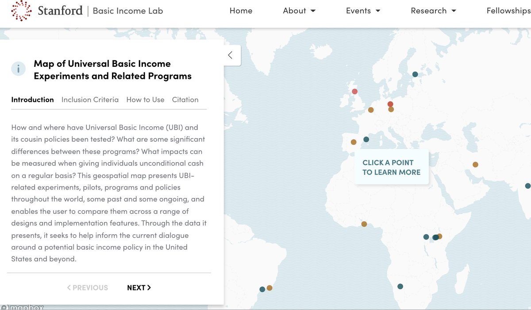531x310 pixels.
Task: Click the PREVIOUS button
Action: pyautogui.click(x=88, y=287)
